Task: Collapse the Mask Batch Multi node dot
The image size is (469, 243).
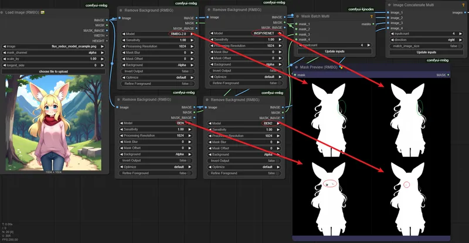Action: click(x=297, y=16)
